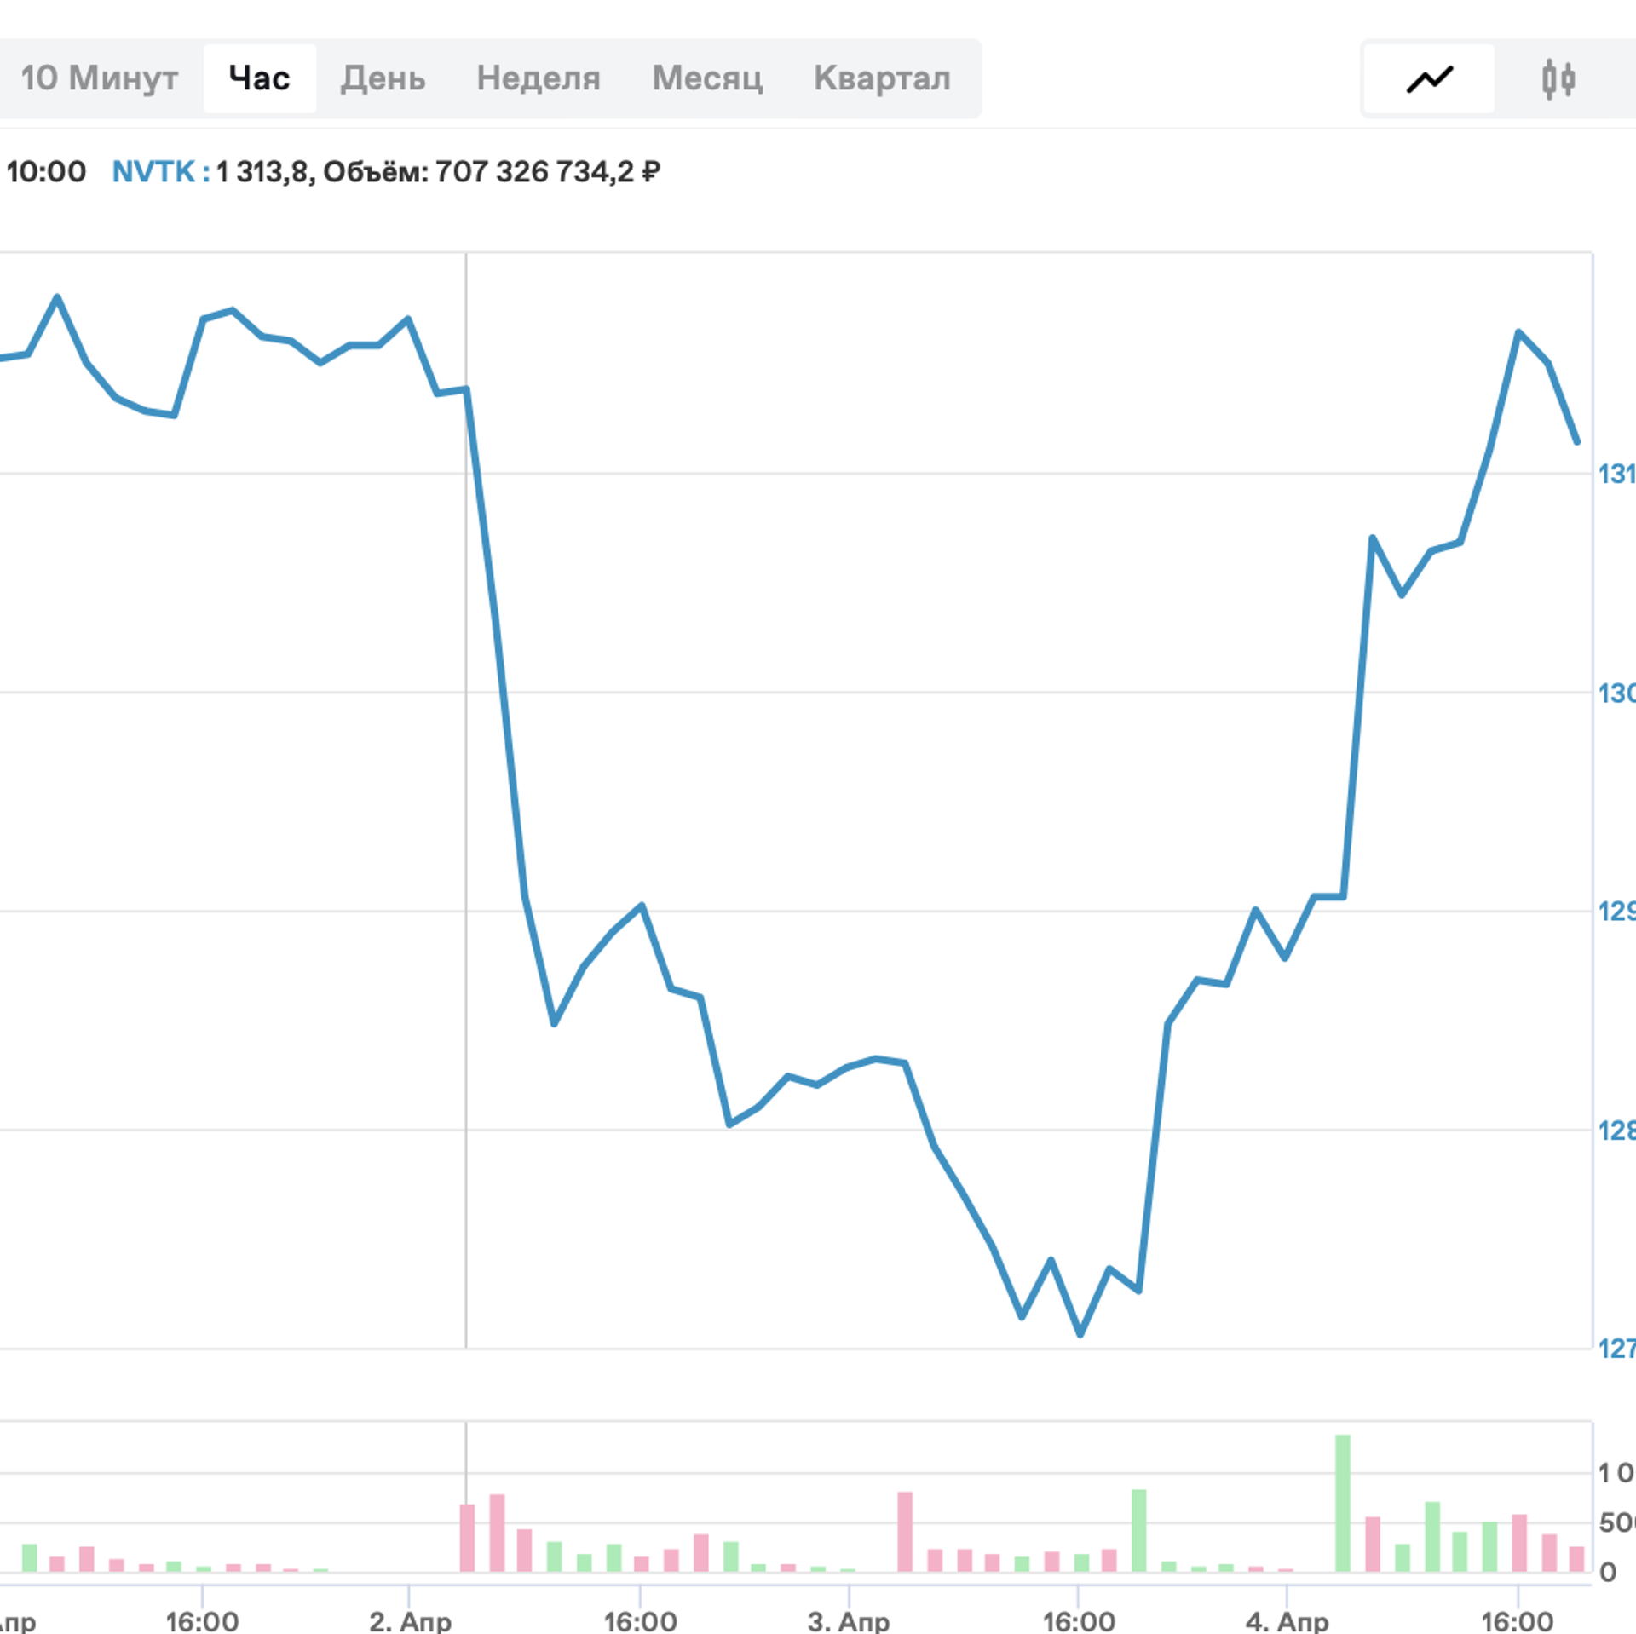Click the 3. Апр date label

849,1620
